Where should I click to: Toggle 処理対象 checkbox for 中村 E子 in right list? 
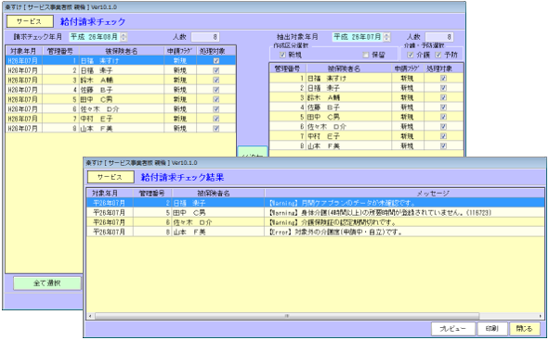[443, 136]
